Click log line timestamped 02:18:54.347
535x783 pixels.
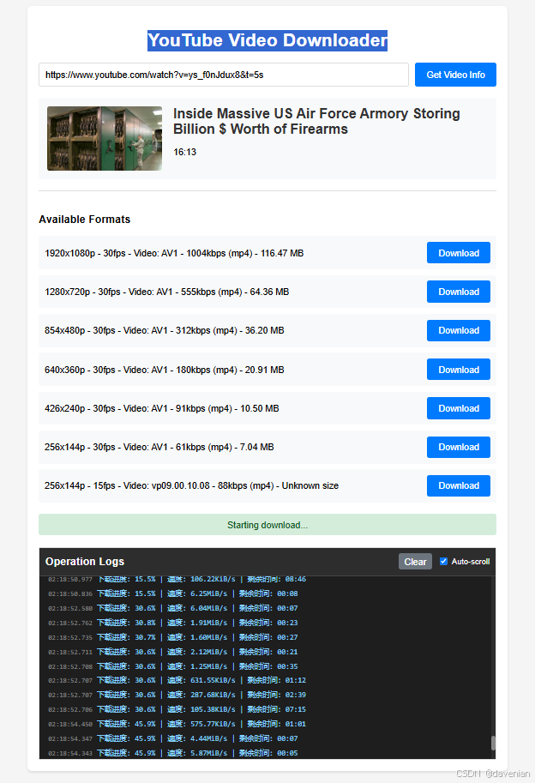click(x=172, y=738)
